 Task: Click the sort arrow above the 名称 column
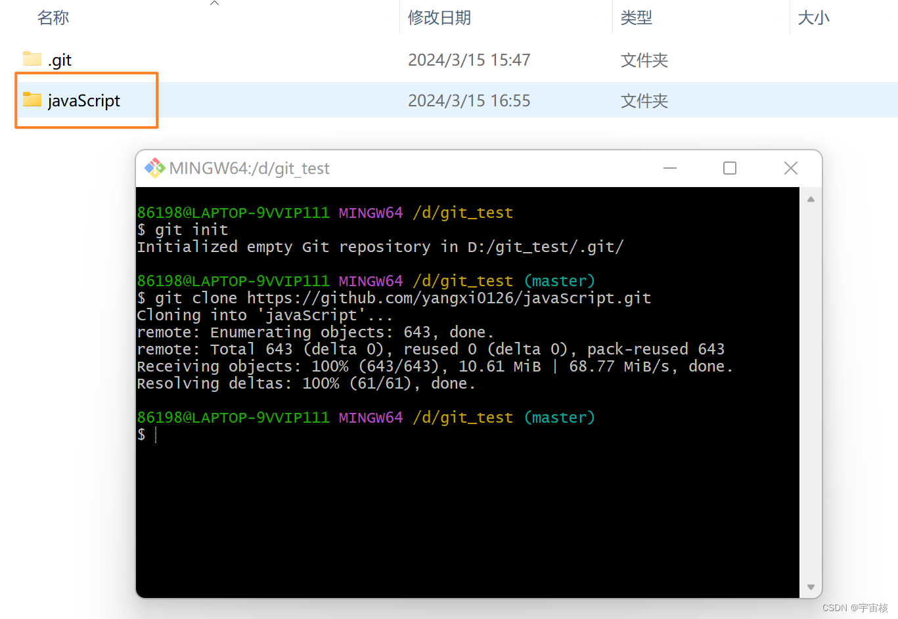(214, 3)
